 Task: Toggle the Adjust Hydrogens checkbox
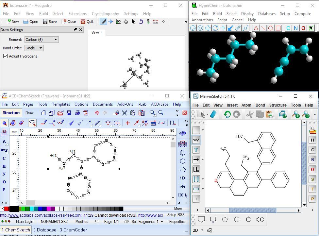tap(6, 56)
